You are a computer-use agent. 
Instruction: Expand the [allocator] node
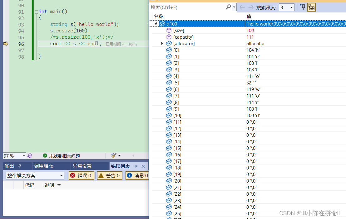[162, 43]
